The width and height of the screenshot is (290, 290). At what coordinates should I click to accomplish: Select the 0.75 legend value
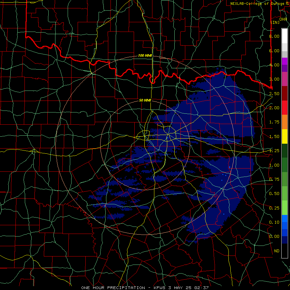pyautogui.click(x=274, y=179)
